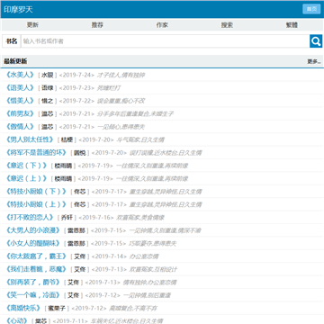The width and height of the screenshot is (324, 324).
Task: Click the 书名 label beside search box
Action: (x=12, y=41)
